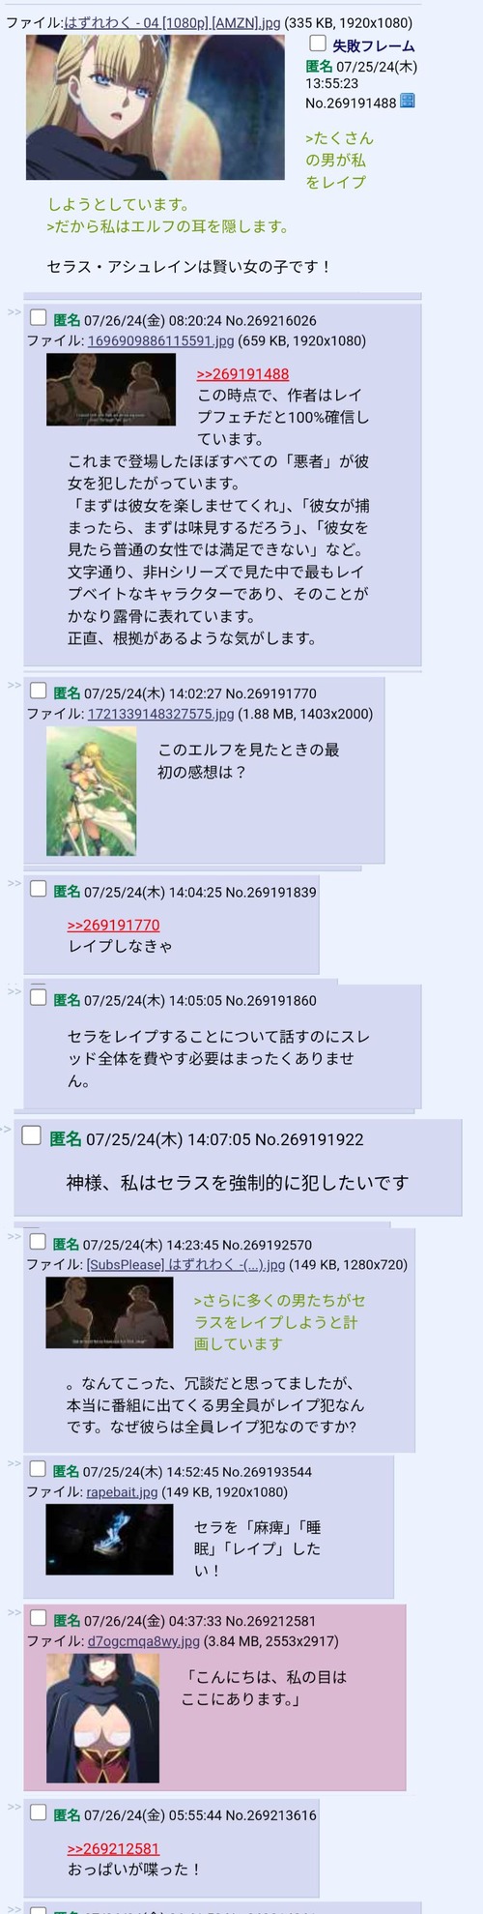Select checkbox of post No.269191922

click(32, 1136)
